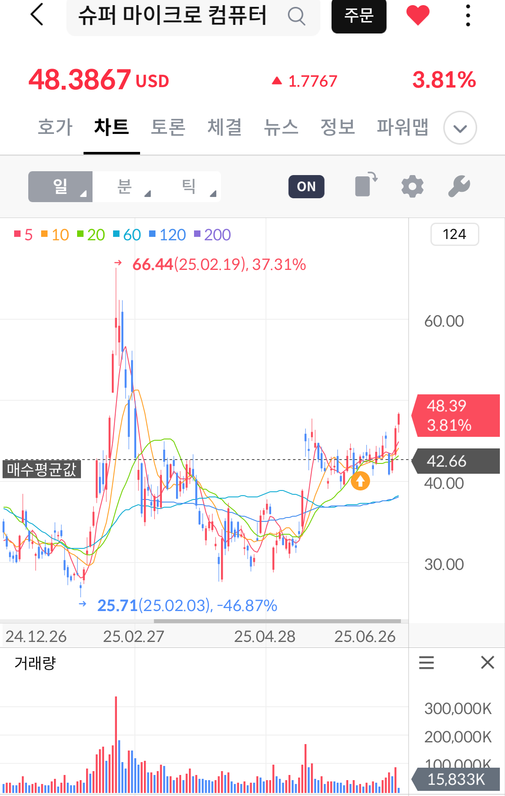Tap the 3.81% change rate
Screen dimensions: 505x796
pyautogui.click(x=444, y=80)
